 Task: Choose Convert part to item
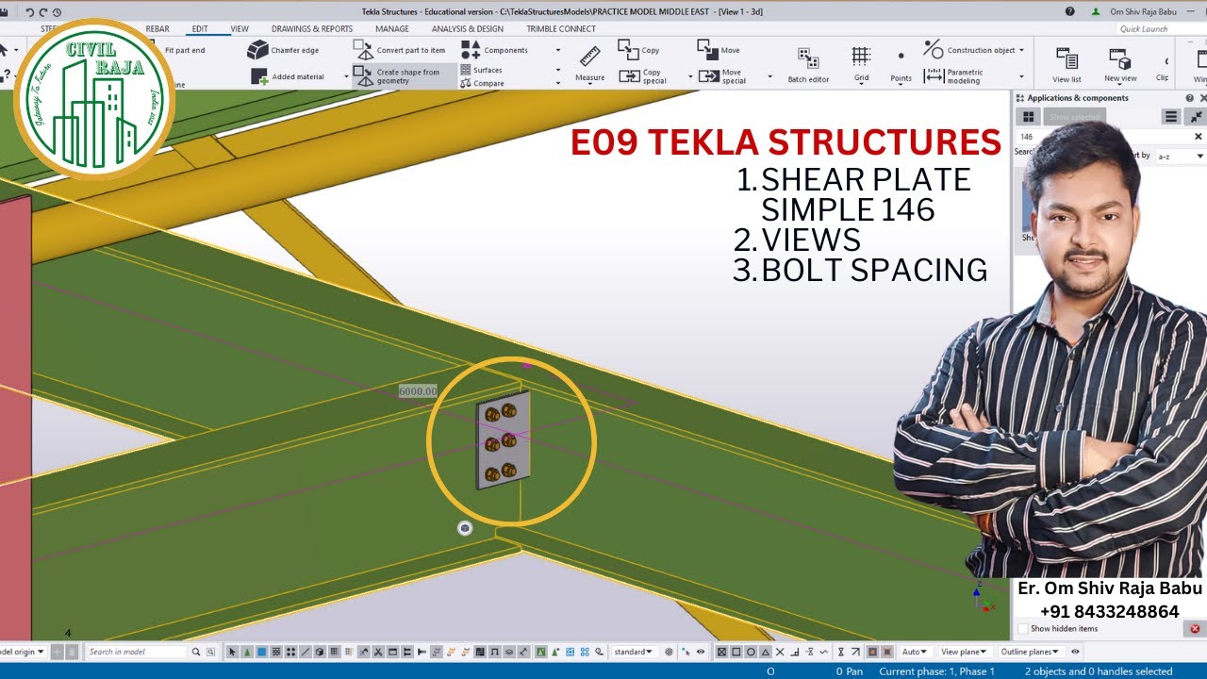[400, 50]
